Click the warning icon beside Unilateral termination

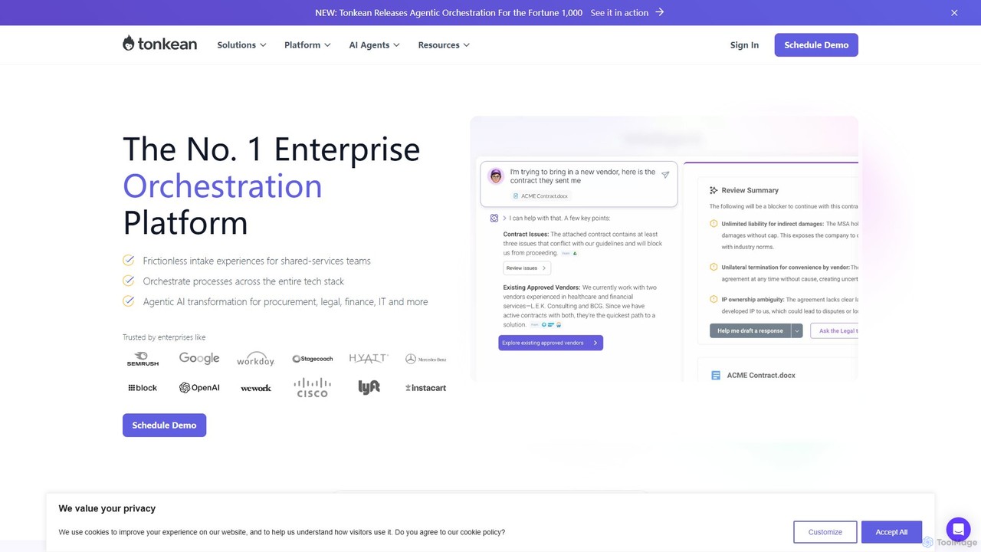pyautogui.click(x=714, y=268)
